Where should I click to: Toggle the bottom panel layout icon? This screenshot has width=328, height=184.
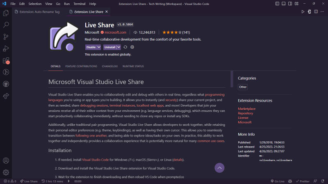tap(283, 4)
